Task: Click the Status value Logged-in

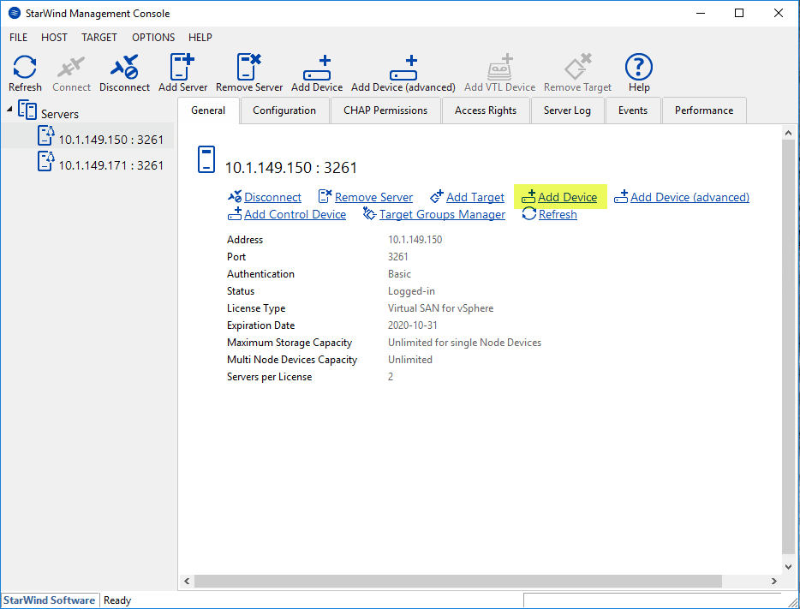Action: point(411,291)
